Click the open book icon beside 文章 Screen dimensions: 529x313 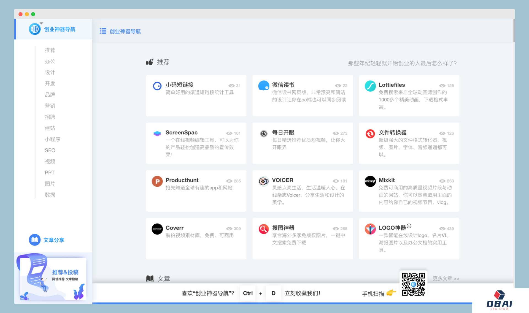coord(150,278)
